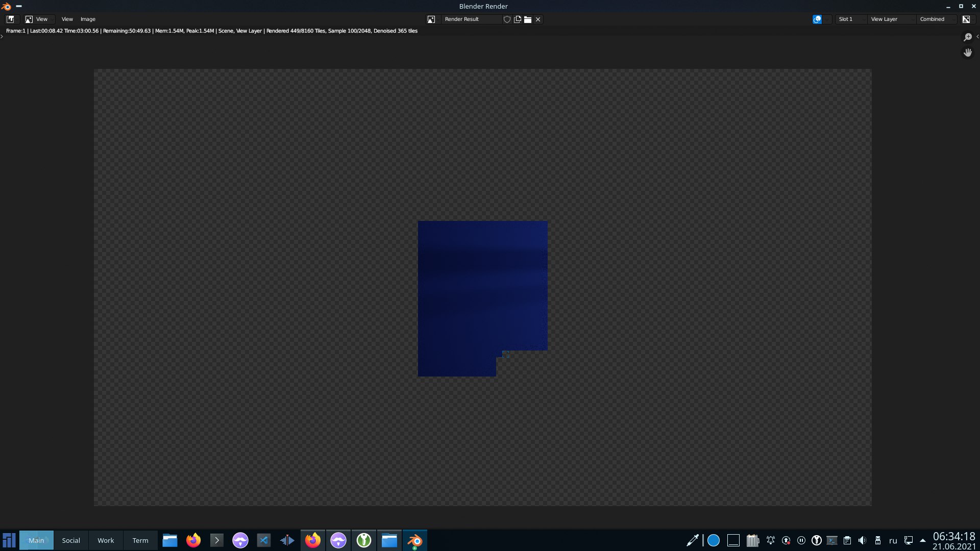Image resolution: width=980 pixels, height=551 pixels.
Task: Expand the hidden system tray arrow
Action: [x=923, y=540]
